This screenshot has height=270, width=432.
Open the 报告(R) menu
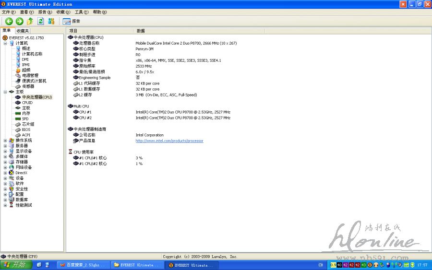45,12
